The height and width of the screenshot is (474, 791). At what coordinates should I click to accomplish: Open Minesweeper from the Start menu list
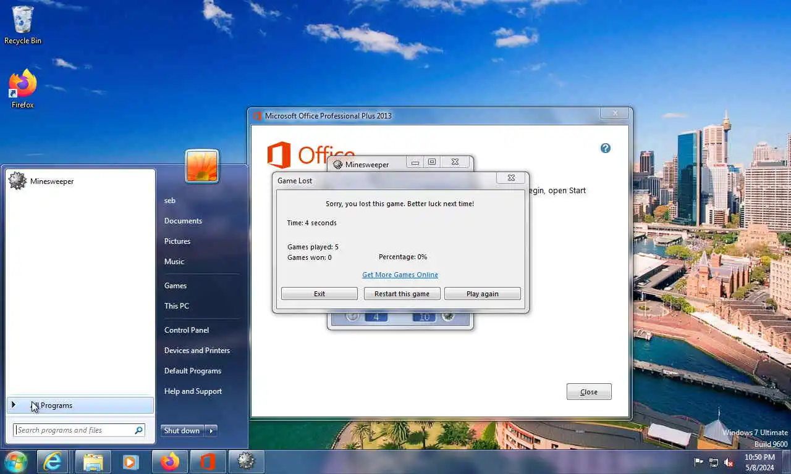click(x=80, y=181)
